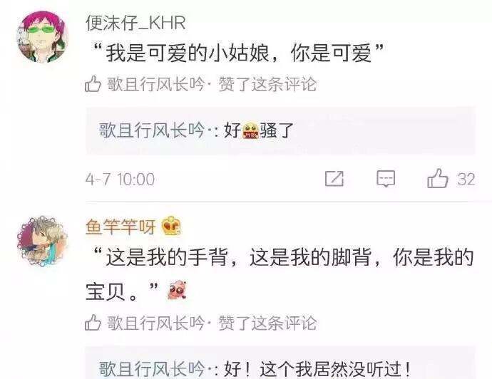This screenshot has width=492, height=379.
Task: Click 歌且行风长吟 name in bottom reply
Action: coord(152,368)
